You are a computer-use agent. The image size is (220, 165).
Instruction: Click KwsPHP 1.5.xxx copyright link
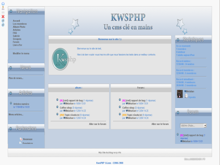(110, 163)
